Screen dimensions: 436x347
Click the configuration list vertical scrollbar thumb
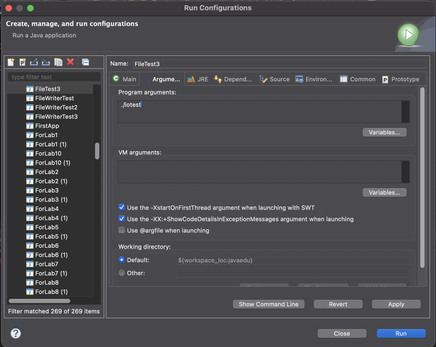[97, 151]
